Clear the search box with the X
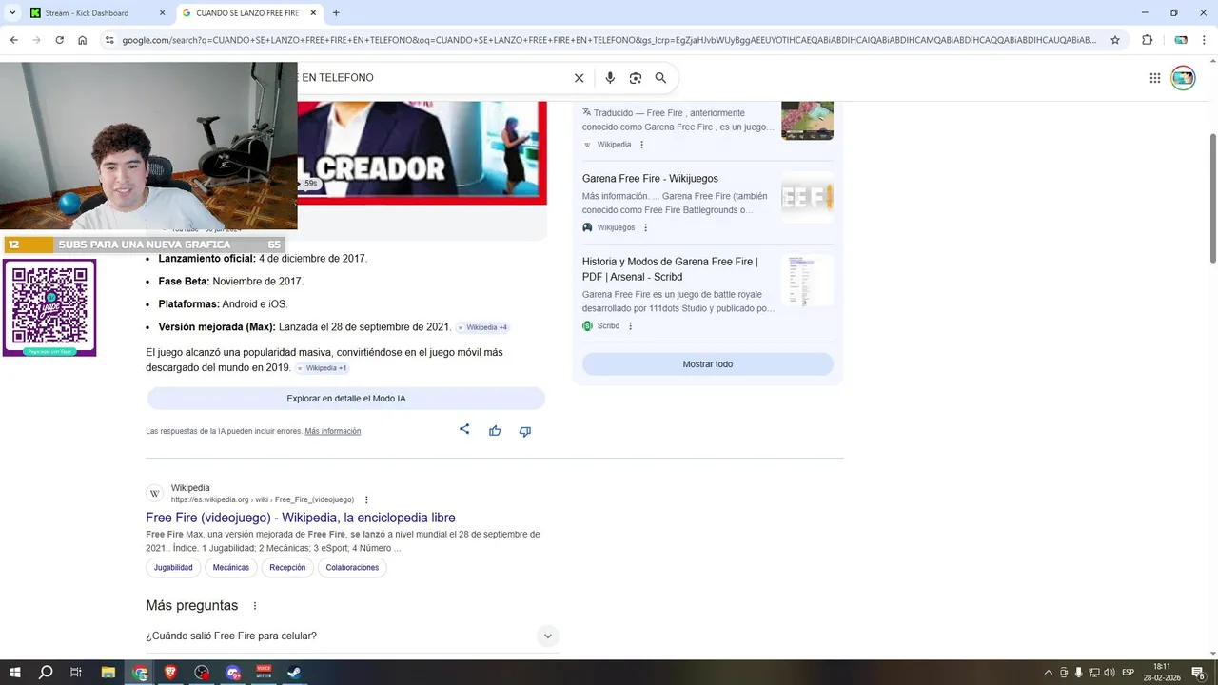 (x=579, y=78)
